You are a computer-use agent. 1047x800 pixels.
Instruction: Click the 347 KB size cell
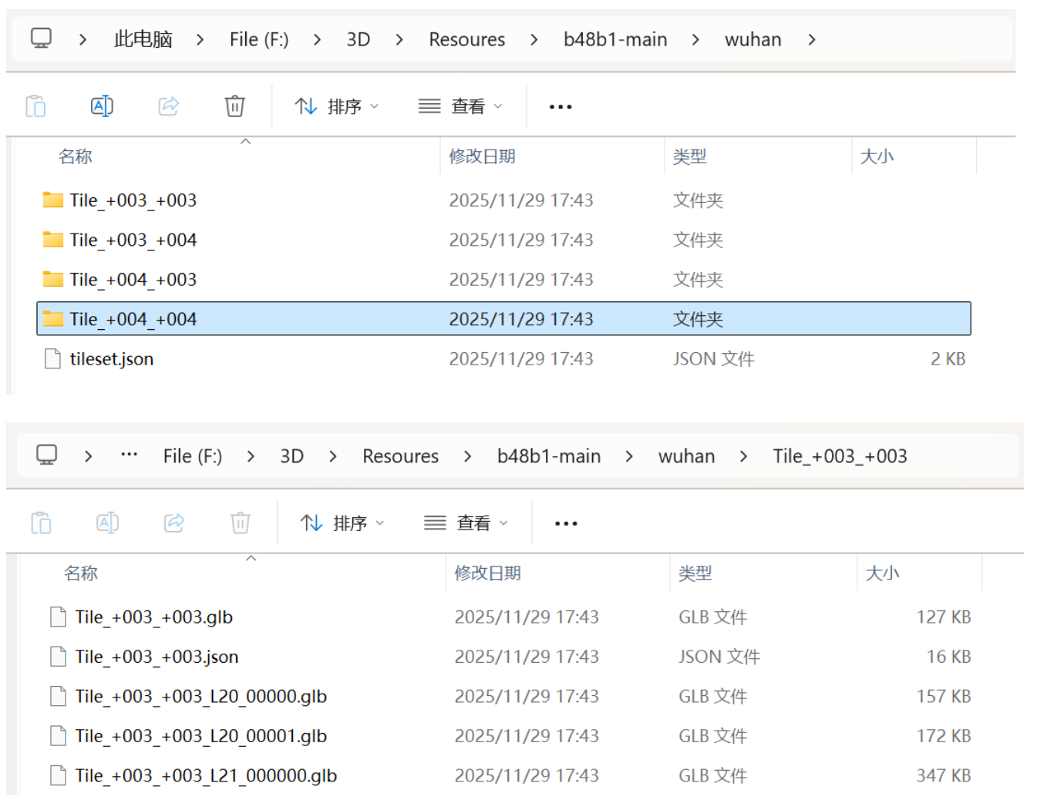944,775
